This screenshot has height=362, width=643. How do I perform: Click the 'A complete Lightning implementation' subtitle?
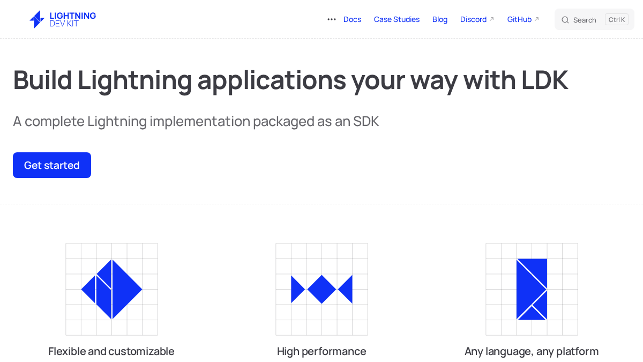(x=196, y=121)
